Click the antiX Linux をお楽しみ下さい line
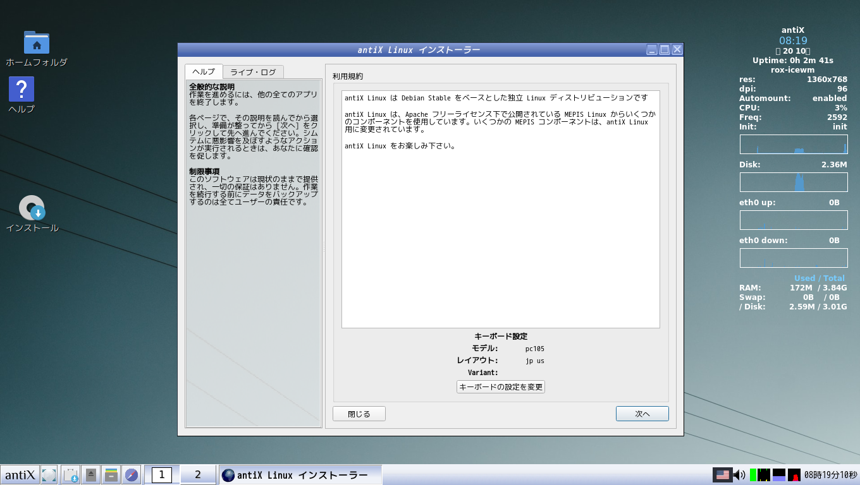This screenshot has height=485, width=860. (400, 146)
